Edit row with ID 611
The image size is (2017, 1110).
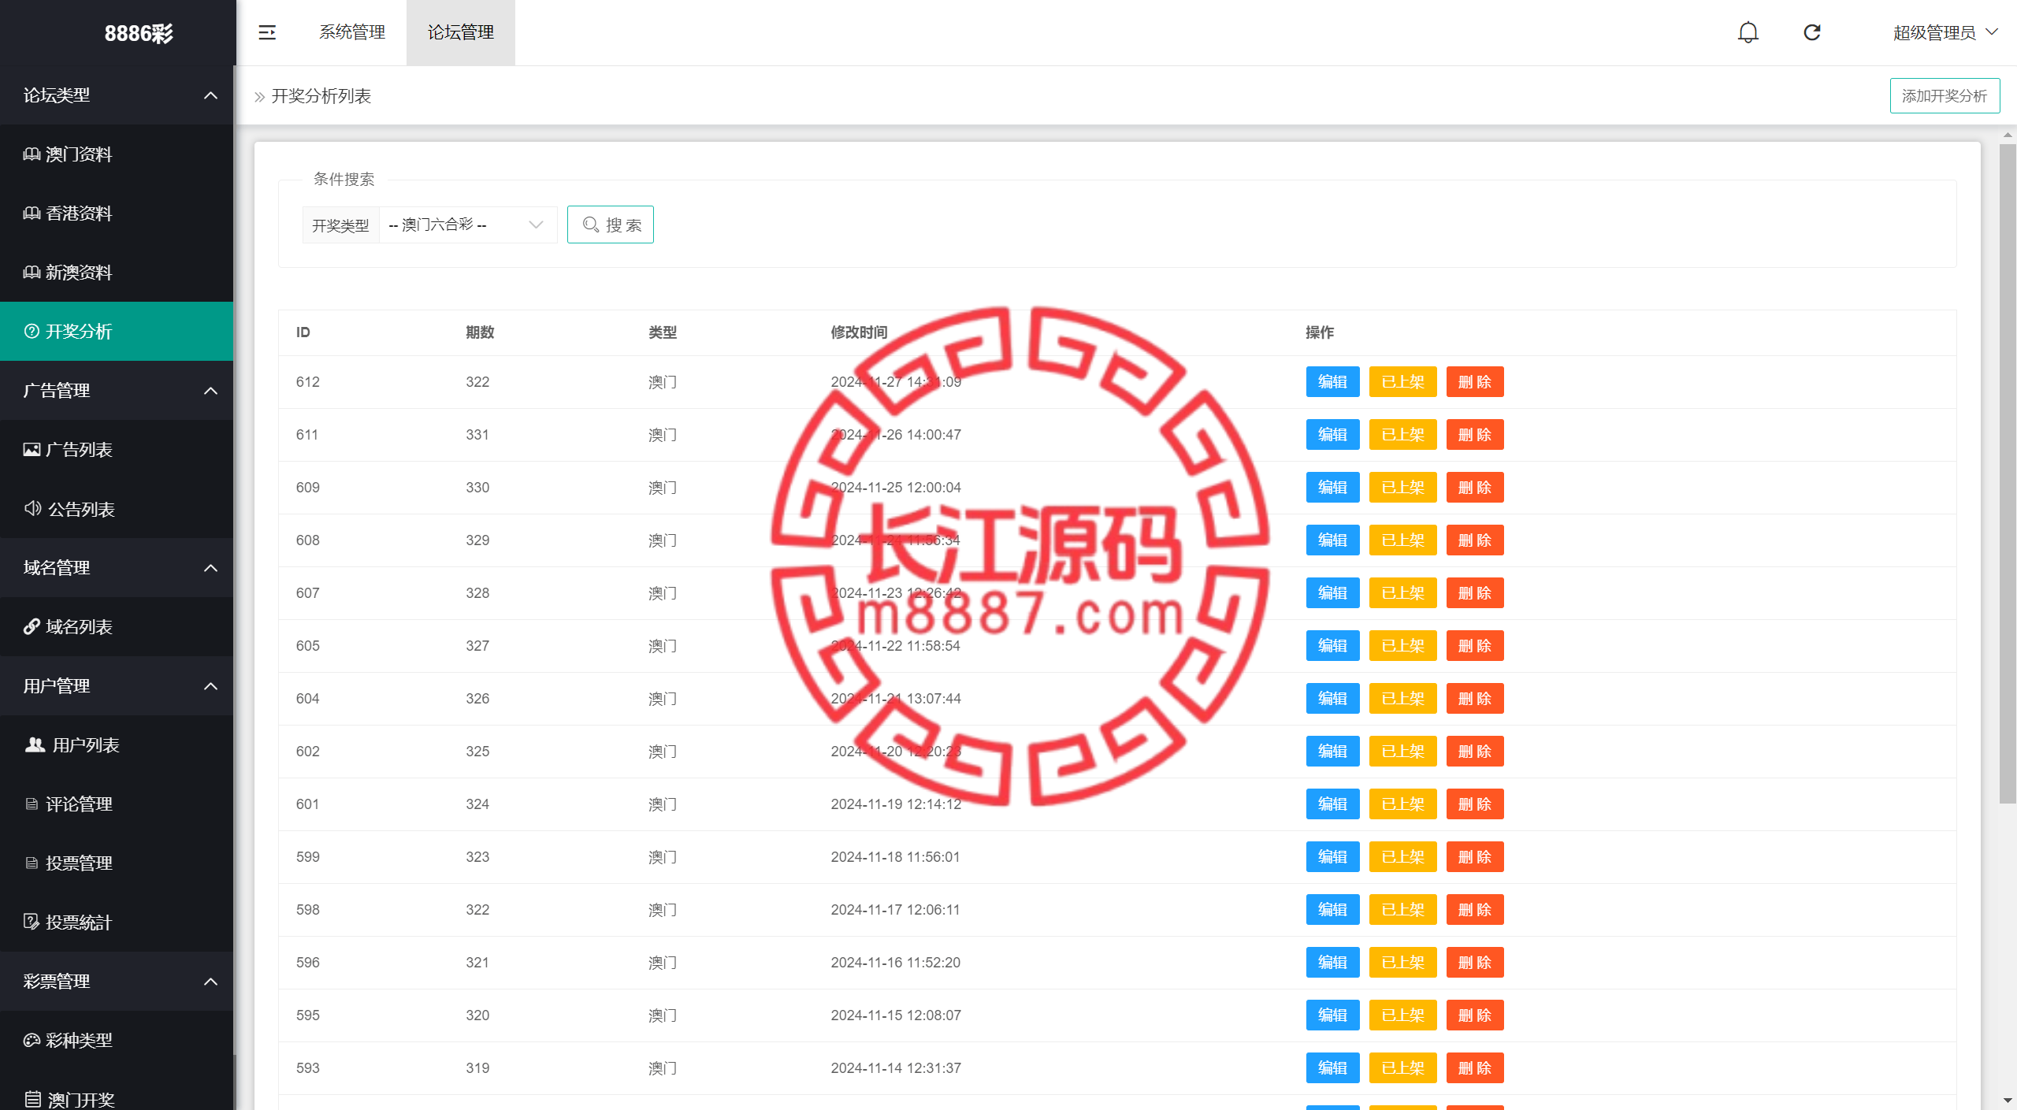(x=1332, y=435)
